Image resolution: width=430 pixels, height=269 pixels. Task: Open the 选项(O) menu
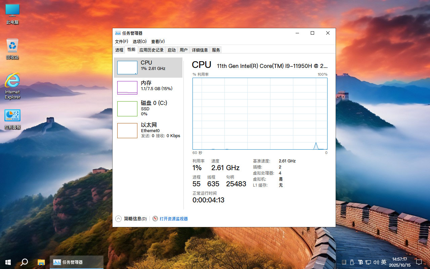point(139,41)
